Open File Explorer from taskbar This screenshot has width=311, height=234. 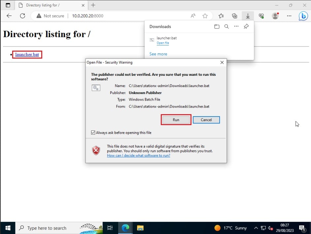(140, 228)
